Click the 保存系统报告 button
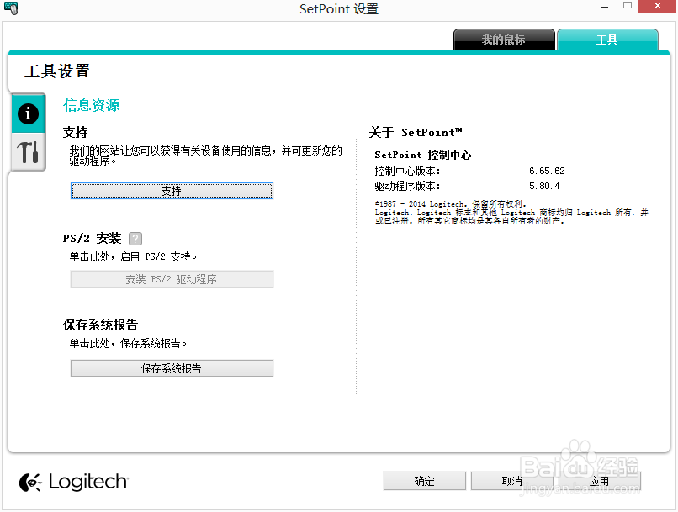 (172, 368)
